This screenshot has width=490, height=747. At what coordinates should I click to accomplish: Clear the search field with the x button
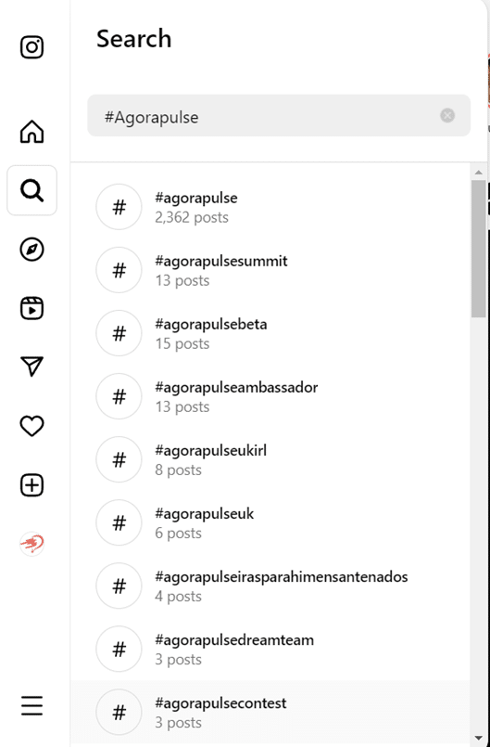tap(447, 115)
